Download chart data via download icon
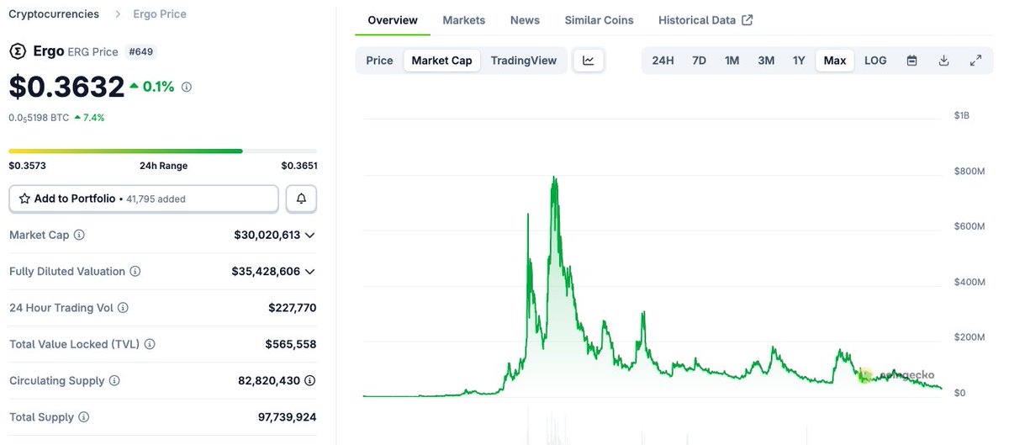1009x445 pixels. [x=943, y=61]
